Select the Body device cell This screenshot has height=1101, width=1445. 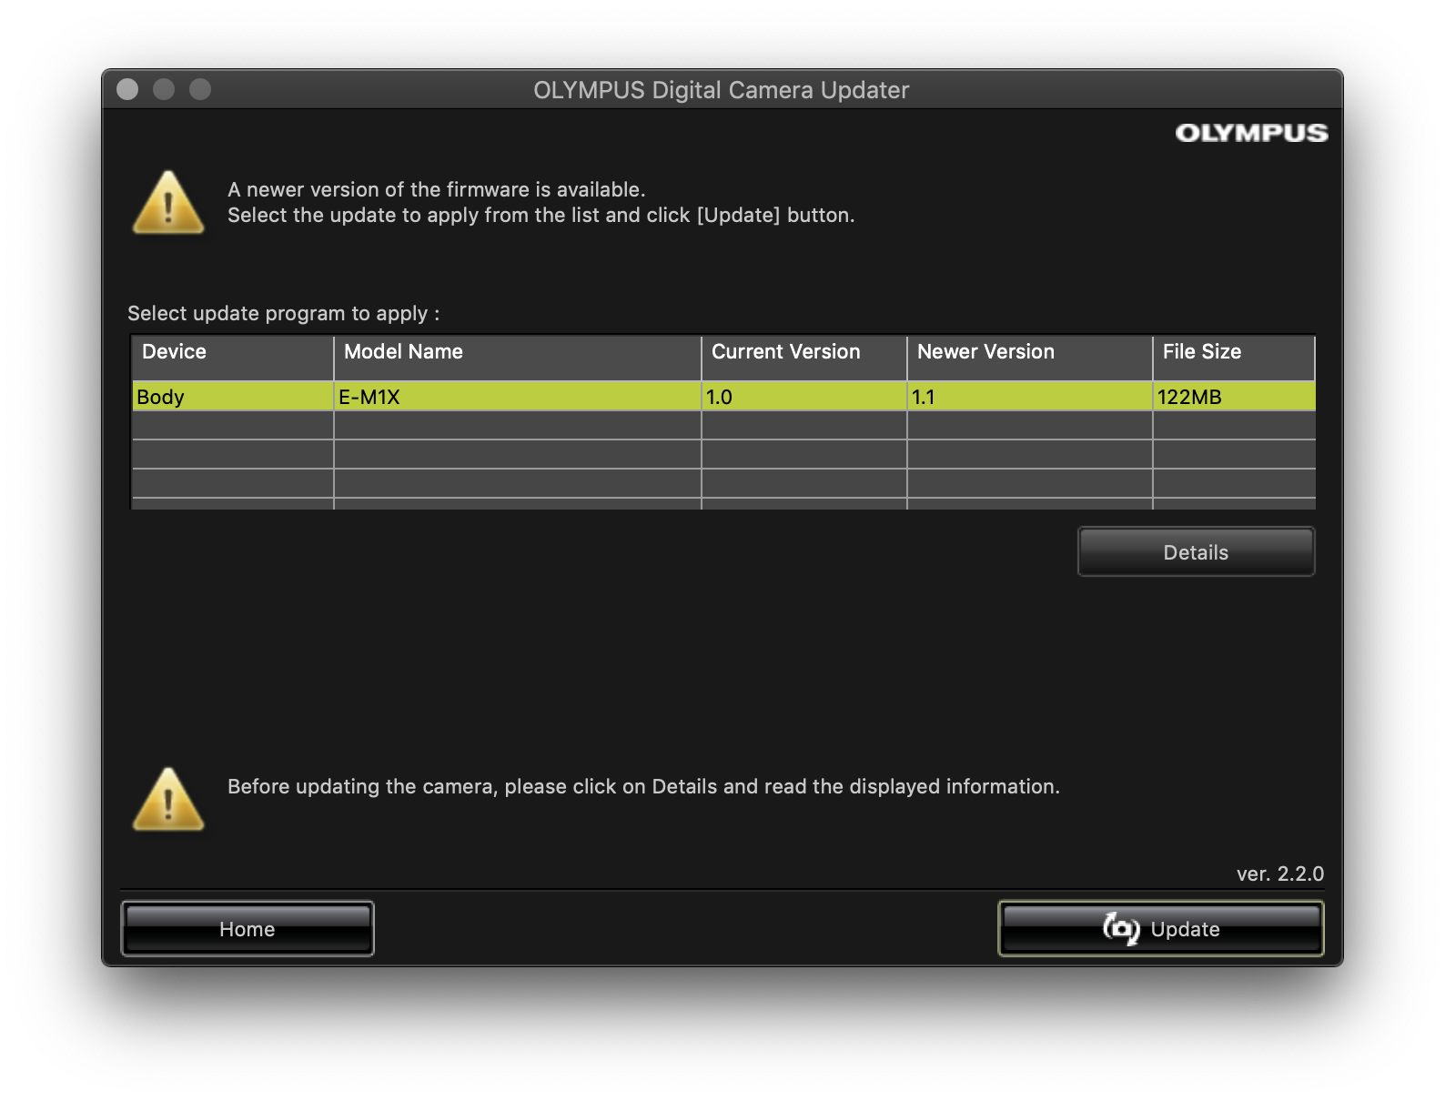233,397
